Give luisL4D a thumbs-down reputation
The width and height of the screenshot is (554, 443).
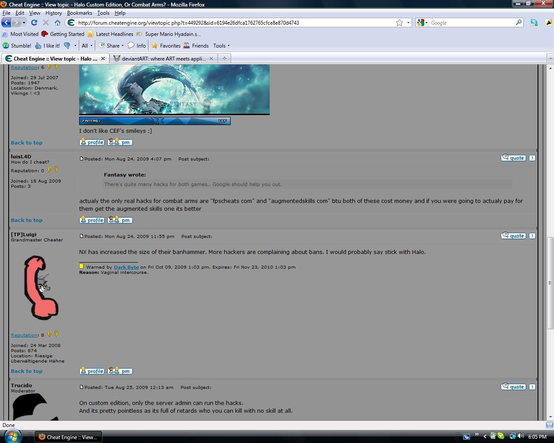[56, 170]
